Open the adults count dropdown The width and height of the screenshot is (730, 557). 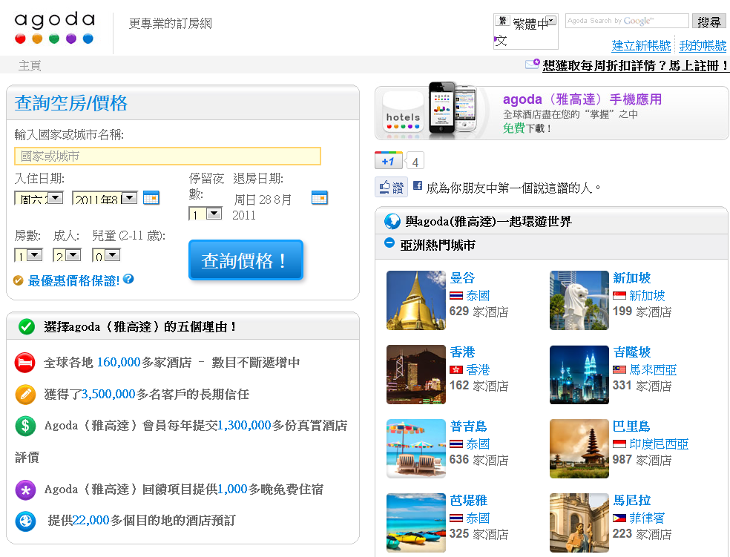tap(73, 255)
